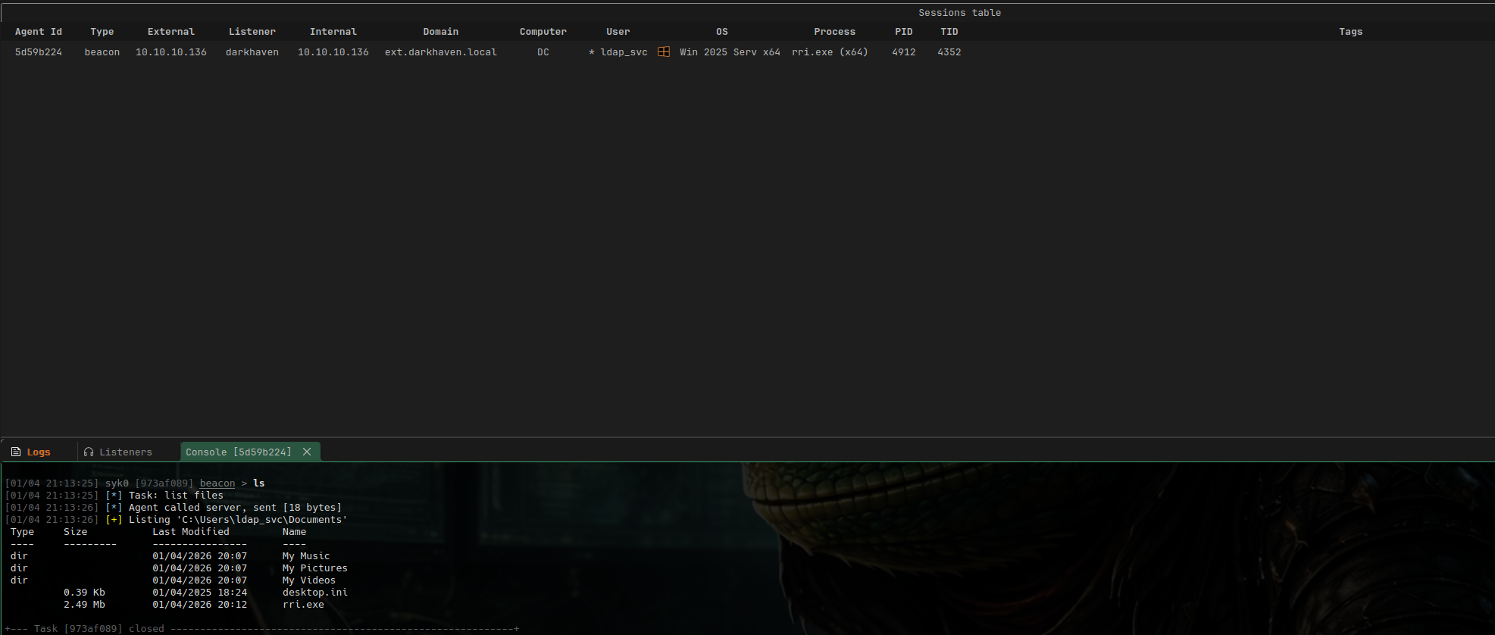Click the Listing 'C:\Users\ldap_svc\Documents' line
Image resolution: width=1495 pixels, height=635 pixels.
pos(238,520)
